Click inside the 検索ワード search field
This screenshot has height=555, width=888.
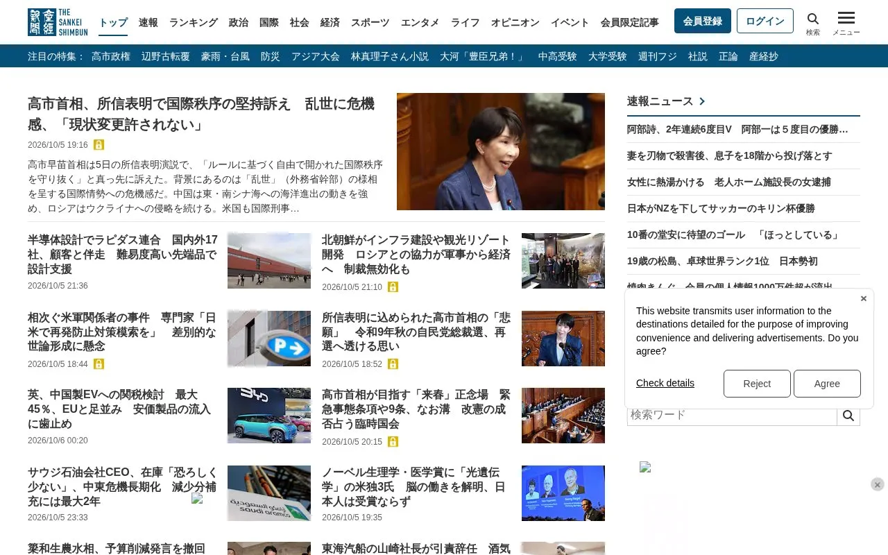(x=732, y=415)
